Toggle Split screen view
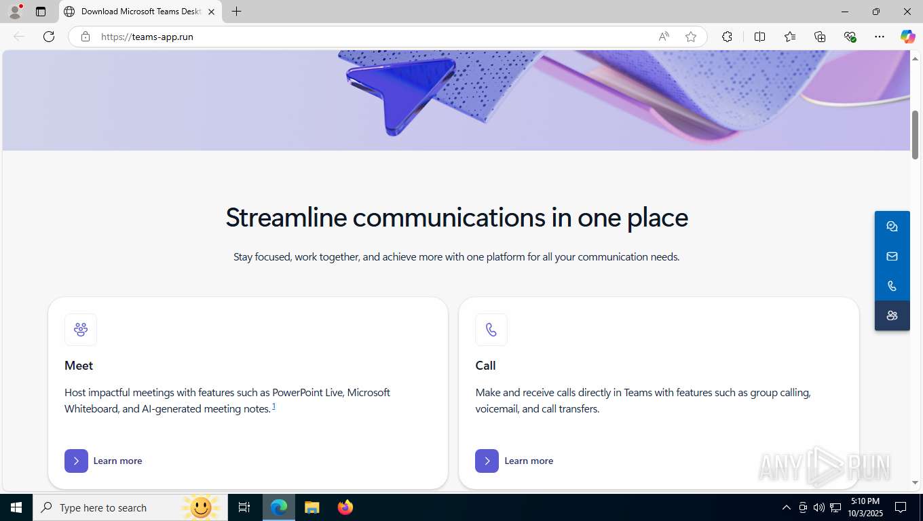The width and height of the screenshot is (923, 521). [760, 37]
